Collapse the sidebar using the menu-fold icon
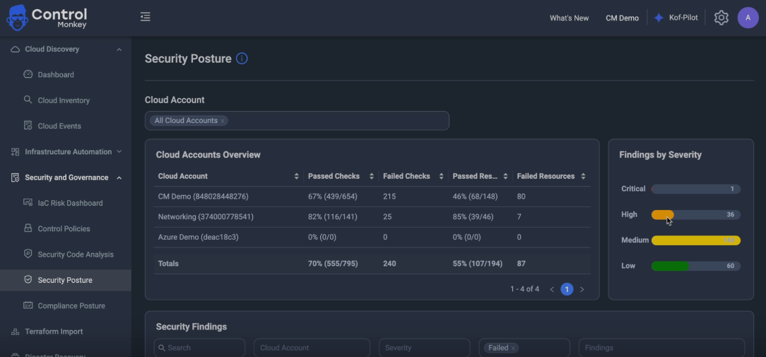 point(145,17)
